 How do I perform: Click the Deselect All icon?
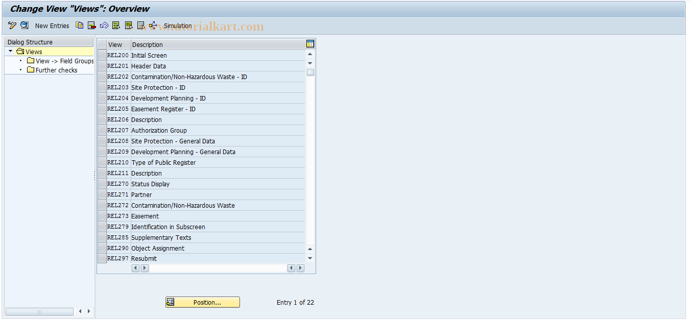pyautogui.click(x=141, y=26)
